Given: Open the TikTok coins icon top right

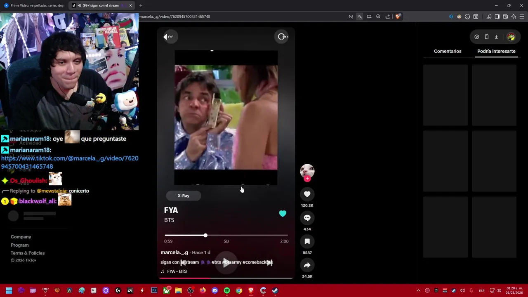Looking at the screenshot, I should 476,37.
